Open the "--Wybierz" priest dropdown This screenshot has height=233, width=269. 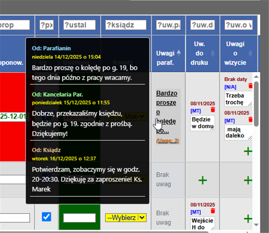(126, 218)
